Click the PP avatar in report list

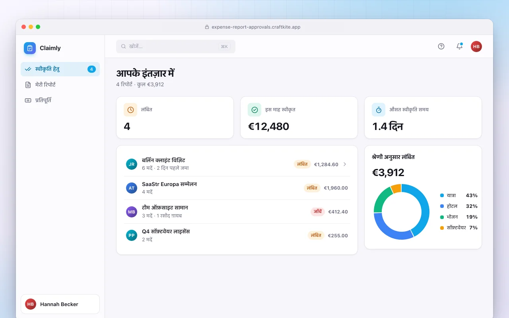(132, 235)
